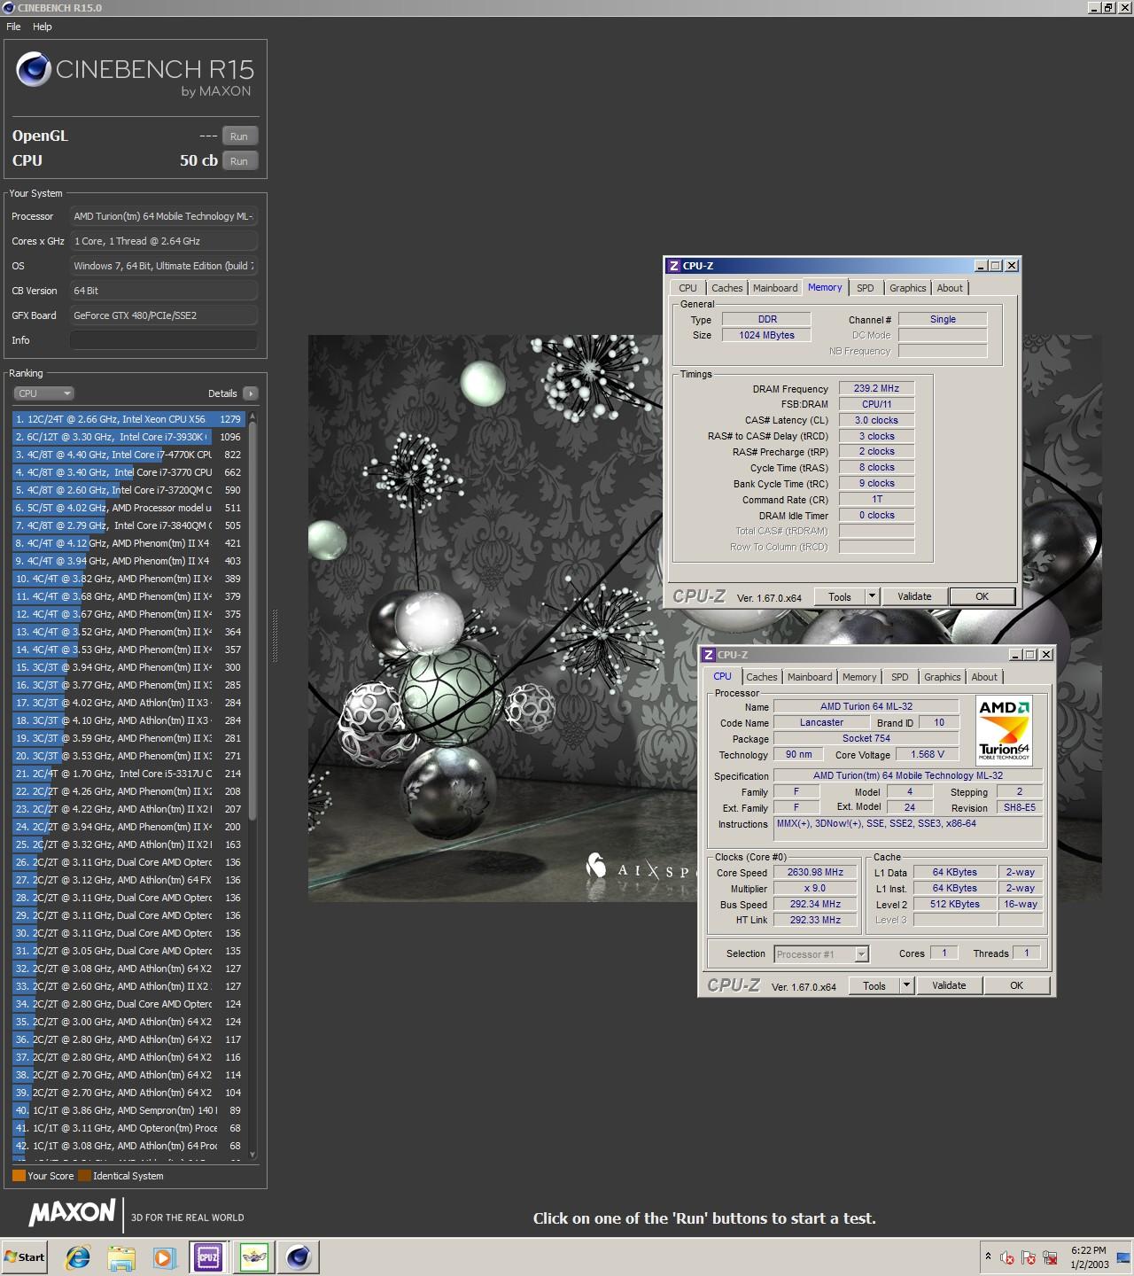Click the CPU-Z memory window title icon
The image size is (1134, 1276).
tap(674, 266)
